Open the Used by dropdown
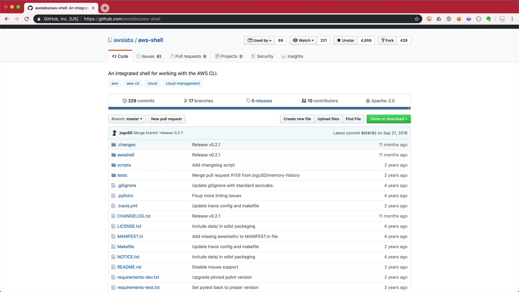Screen dimensions: 519x292 259,41
